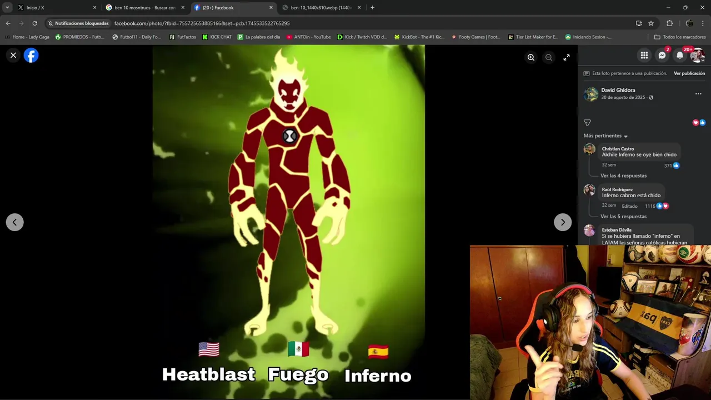The height and width of the screenshot is (400, 711).
Task: Open Raúl Rodríguez's profile
Action: (617, 189)
